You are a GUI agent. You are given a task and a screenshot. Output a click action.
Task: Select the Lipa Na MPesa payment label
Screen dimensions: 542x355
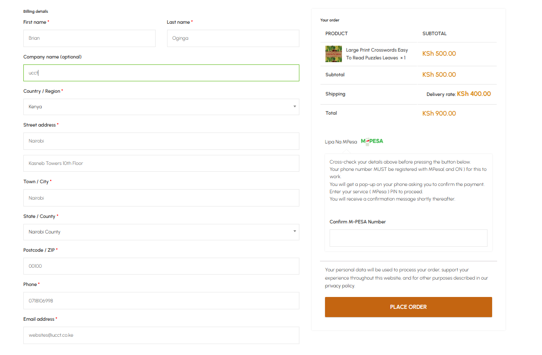(341, 142)
